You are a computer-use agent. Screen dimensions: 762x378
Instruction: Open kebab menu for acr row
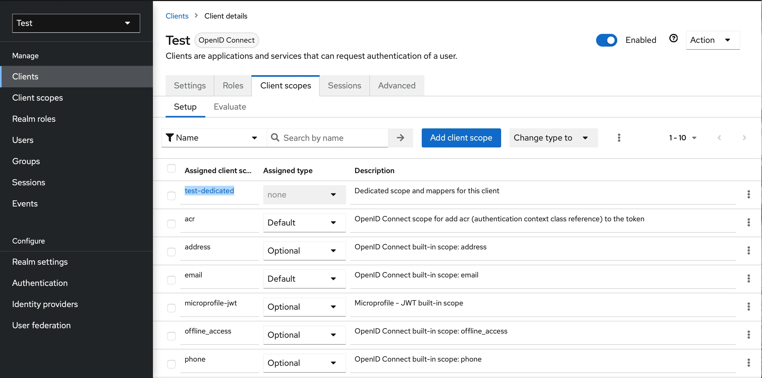coord(749,222)
